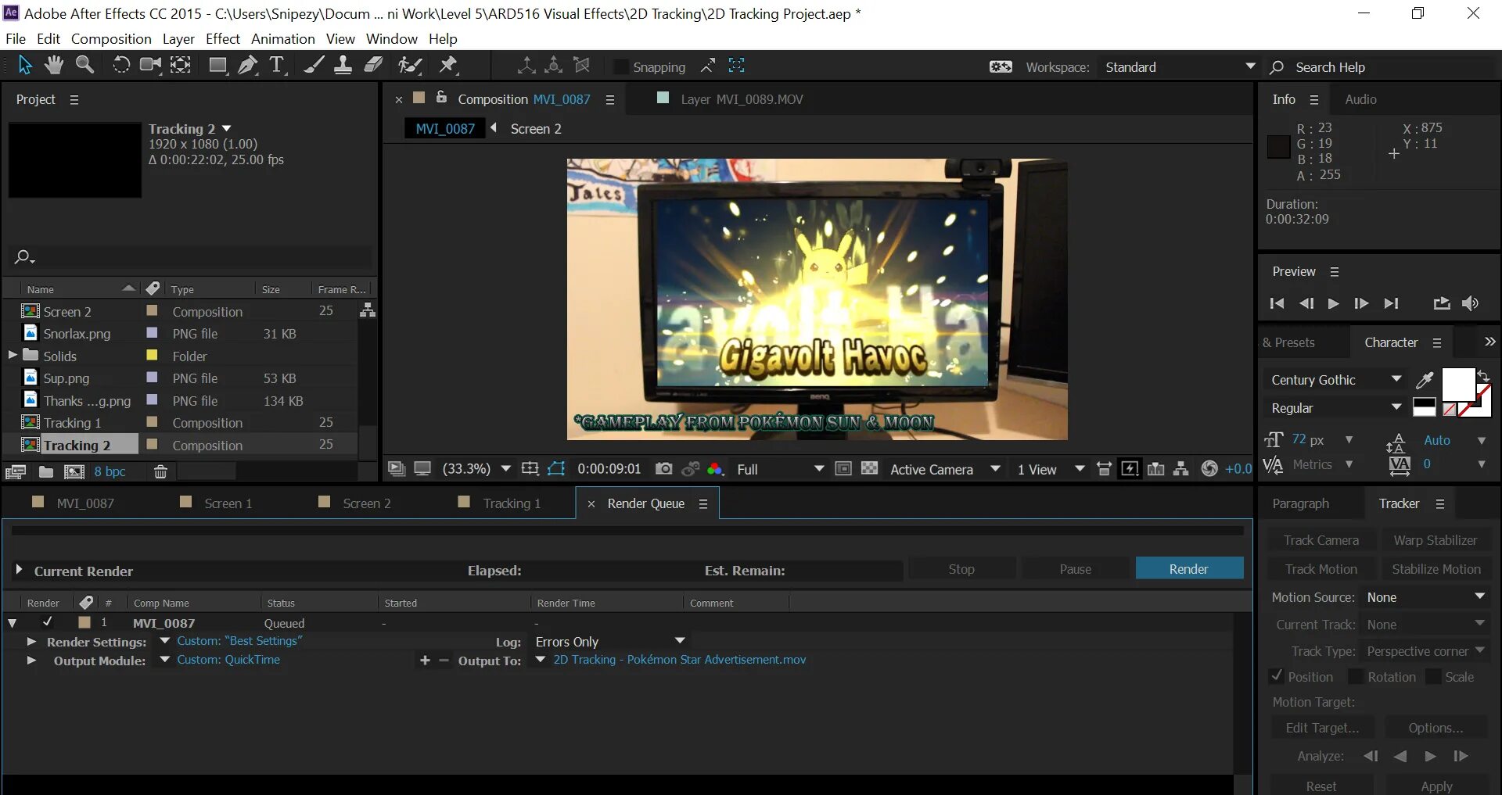This screenshot has width=1502, height=795.
Task: Switch to the Paragraph panel tab
Action: (x=1300, y=503)
